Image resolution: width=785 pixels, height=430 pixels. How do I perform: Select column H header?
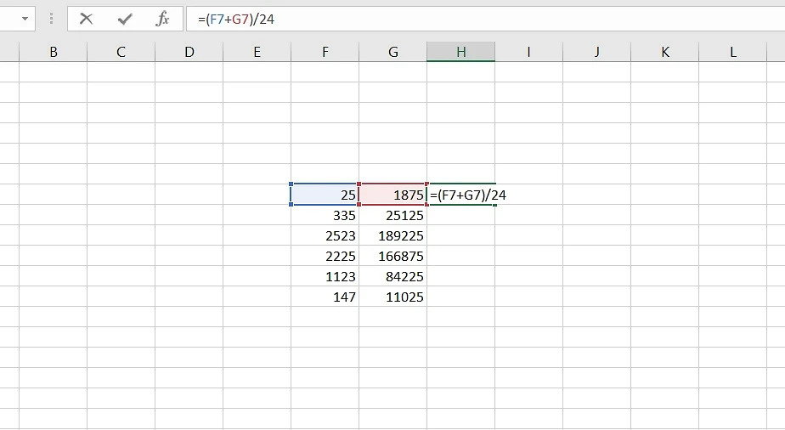tap(460, 52)
